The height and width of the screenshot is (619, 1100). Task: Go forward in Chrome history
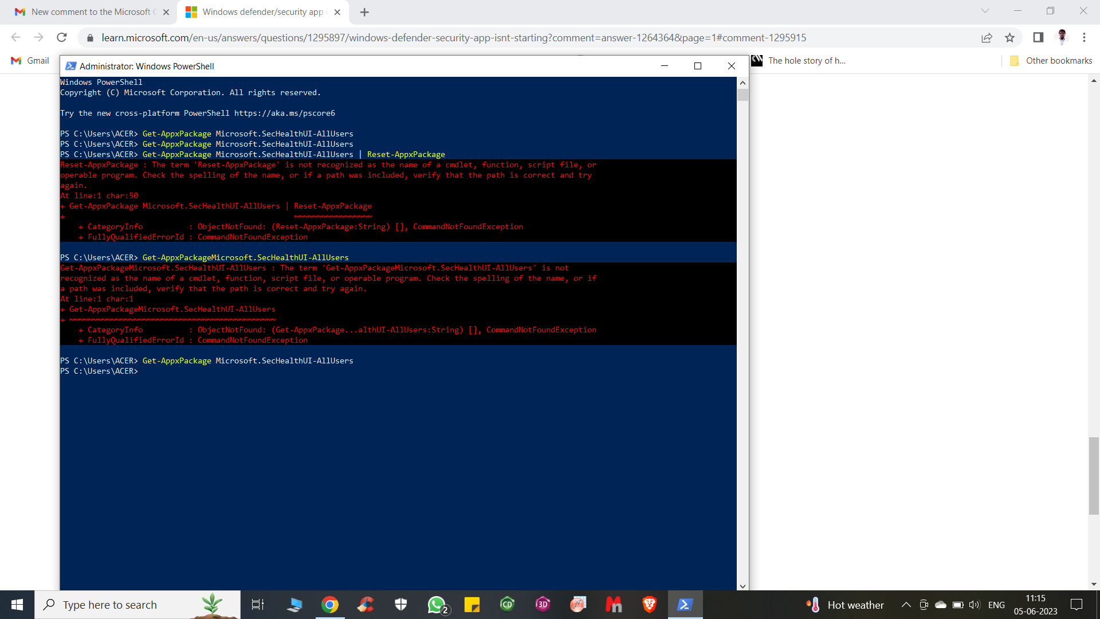coord(38,37)
